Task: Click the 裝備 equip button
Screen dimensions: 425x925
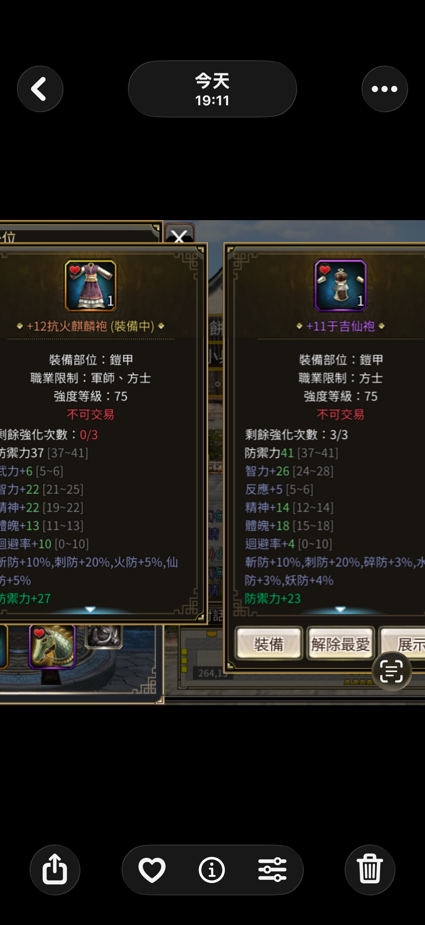Action: click(x=269, y=644)
